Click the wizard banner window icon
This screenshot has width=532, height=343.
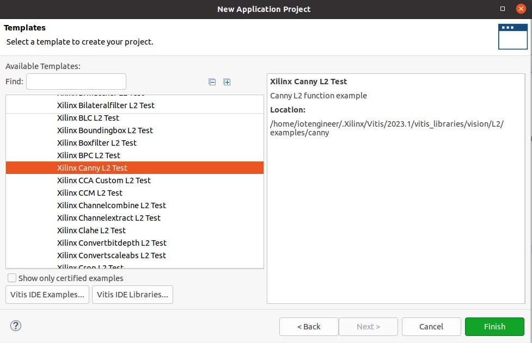(512, 36)
